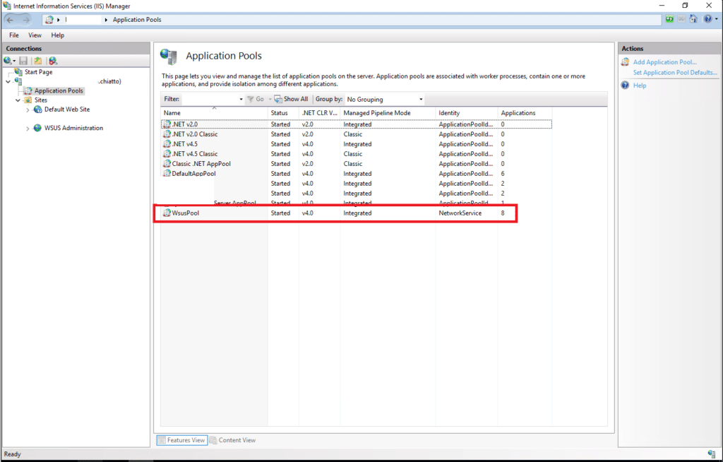Expand the Default Web Site node

pyautogui.click(x=28, y=109)
